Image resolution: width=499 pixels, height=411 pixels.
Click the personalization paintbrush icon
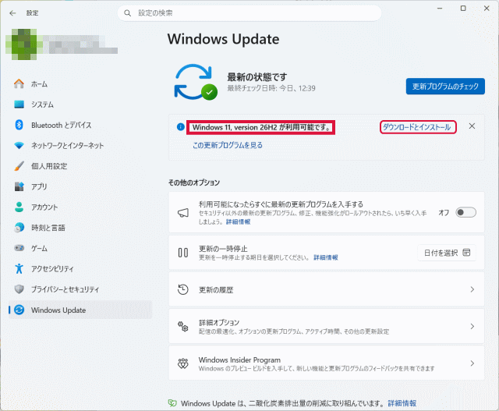click(19, 166)
